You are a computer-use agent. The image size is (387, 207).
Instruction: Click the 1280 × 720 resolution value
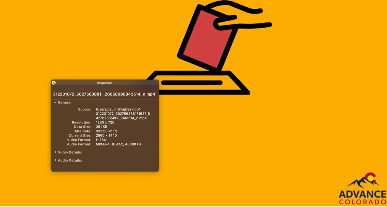coord(105,122)
